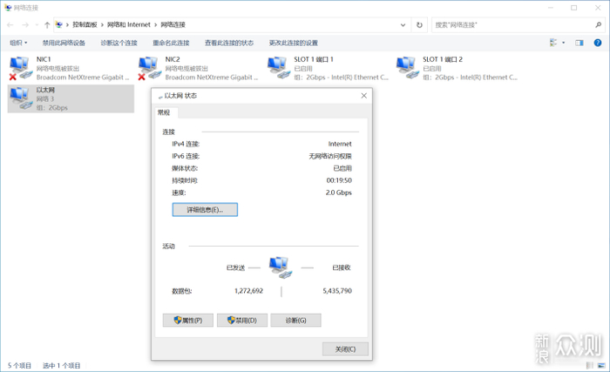Click the NIC2 connection name text
Screen dimensions: 610x372
click(173, 59)
